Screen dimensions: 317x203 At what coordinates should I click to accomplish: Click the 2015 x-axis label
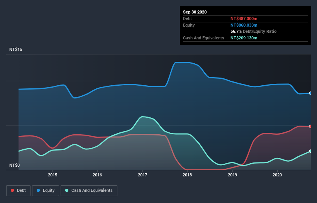[x=53, y=175]
